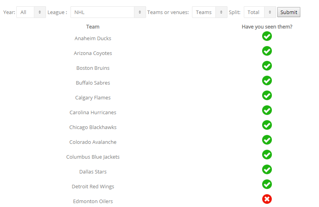Select the Colorado Avalanche team name
The height and width of the screenshot is (207, 319).
(93, 142)
